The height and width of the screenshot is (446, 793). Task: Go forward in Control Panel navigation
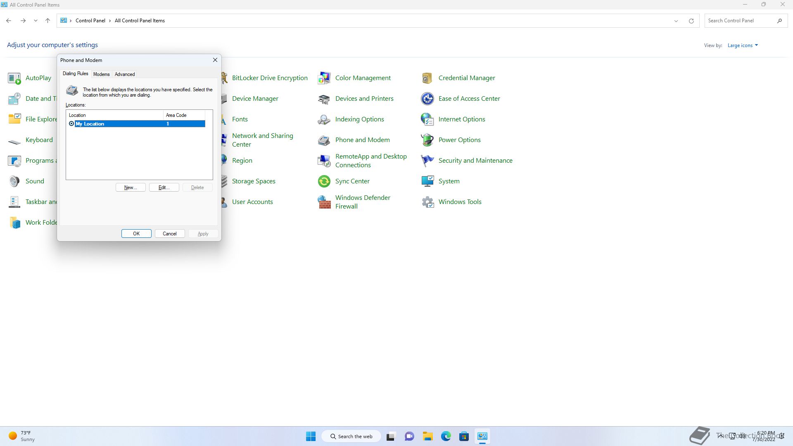click(x=23, y=21)
